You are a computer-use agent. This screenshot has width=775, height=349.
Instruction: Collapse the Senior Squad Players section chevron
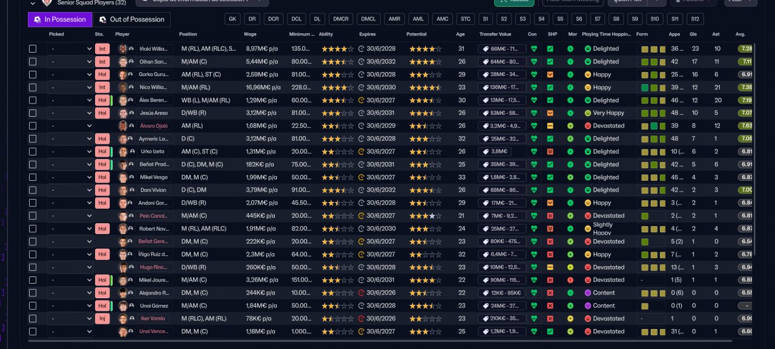coord(33,2)
